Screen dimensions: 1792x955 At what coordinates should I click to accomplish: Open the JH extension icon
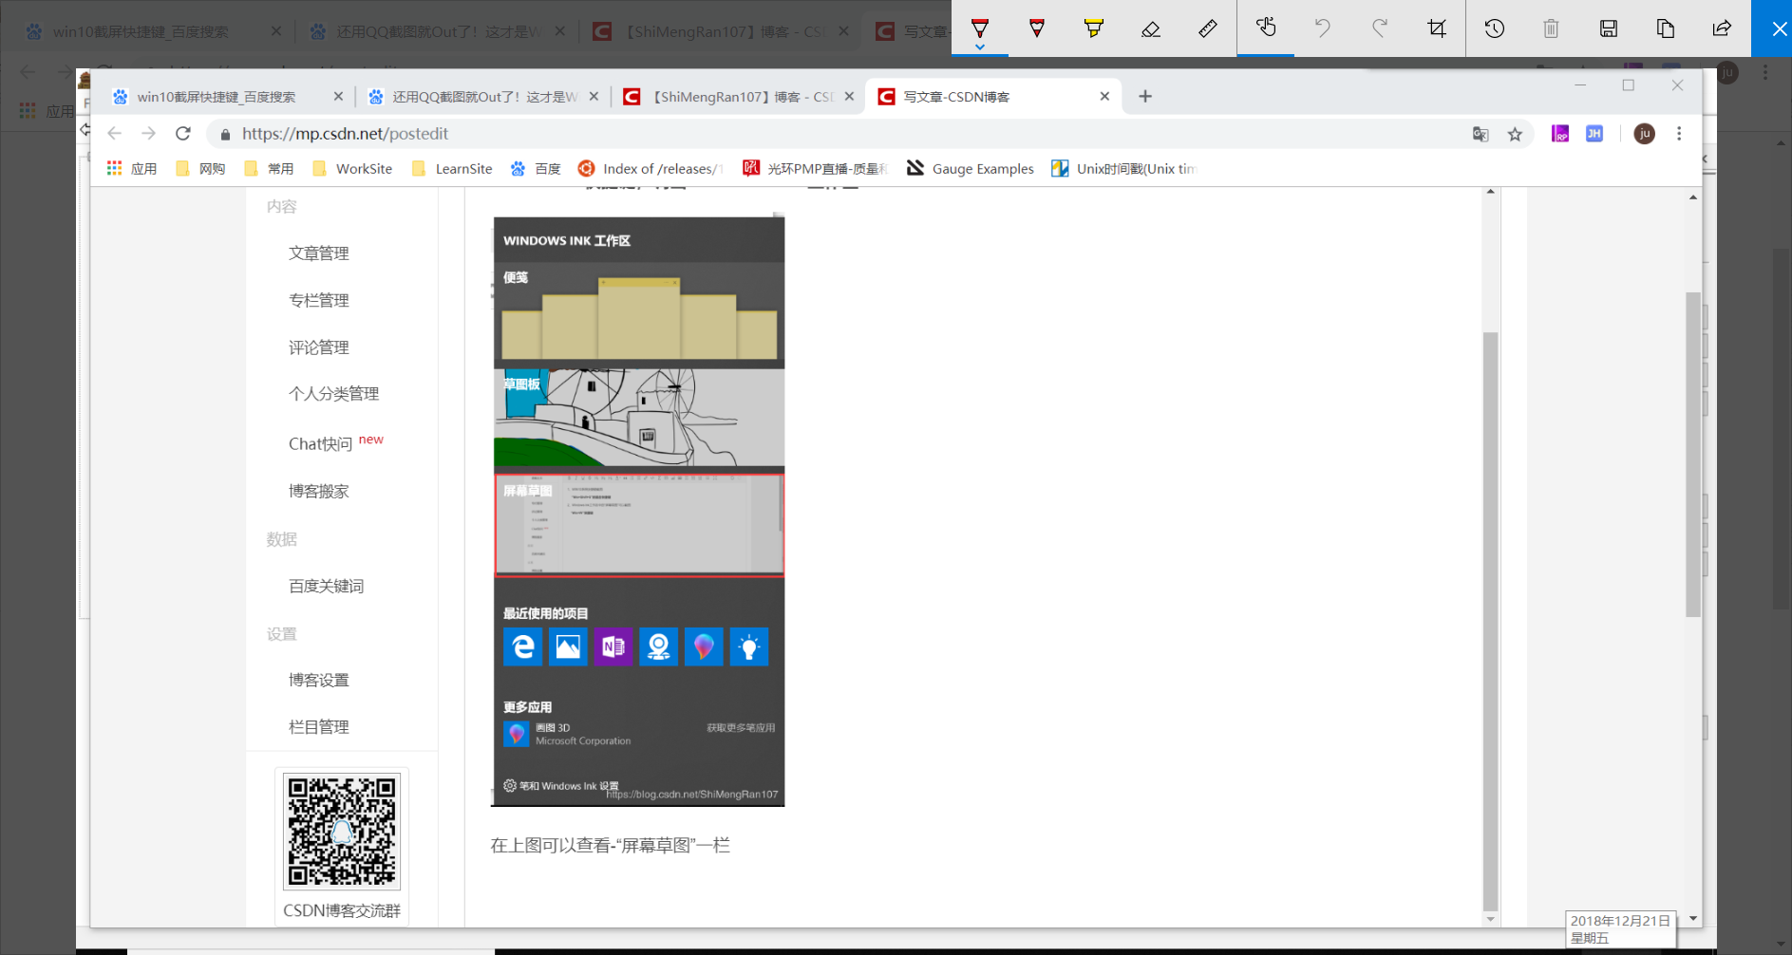[1594, 134]
